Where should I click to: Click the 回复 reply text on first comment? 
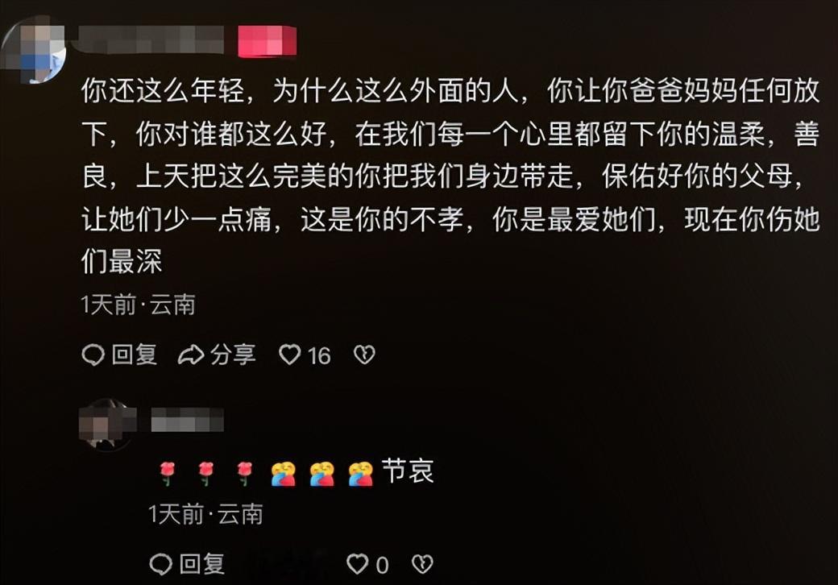tap(134, 355)
